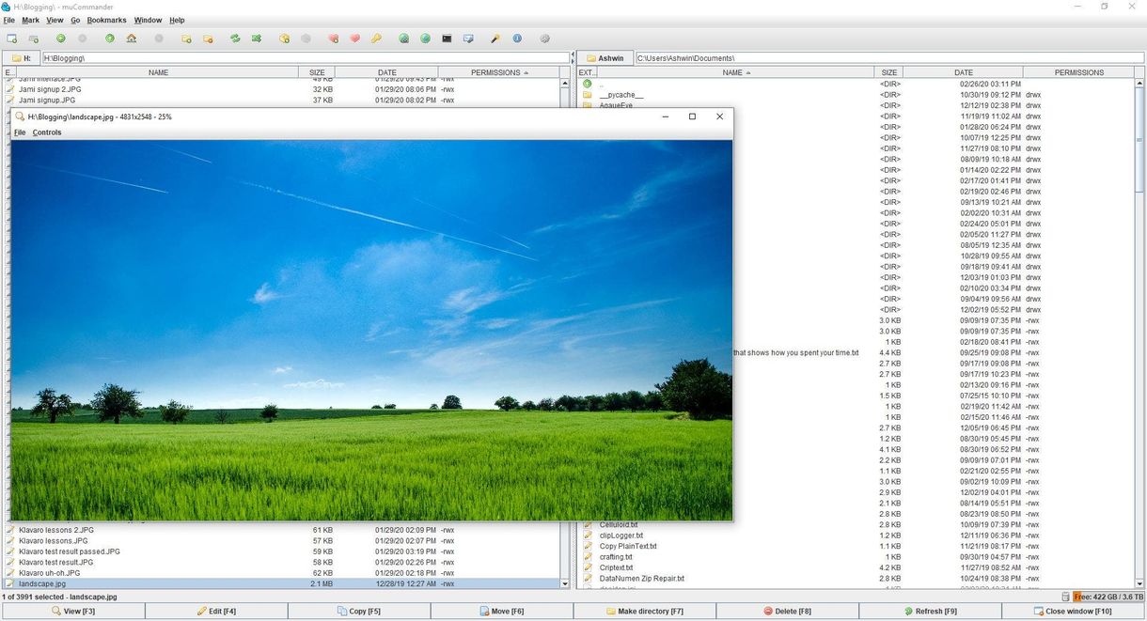Click the Pack files toolbar icon
The width and height of the screenshot is (1147, 621).
(284, 39)
